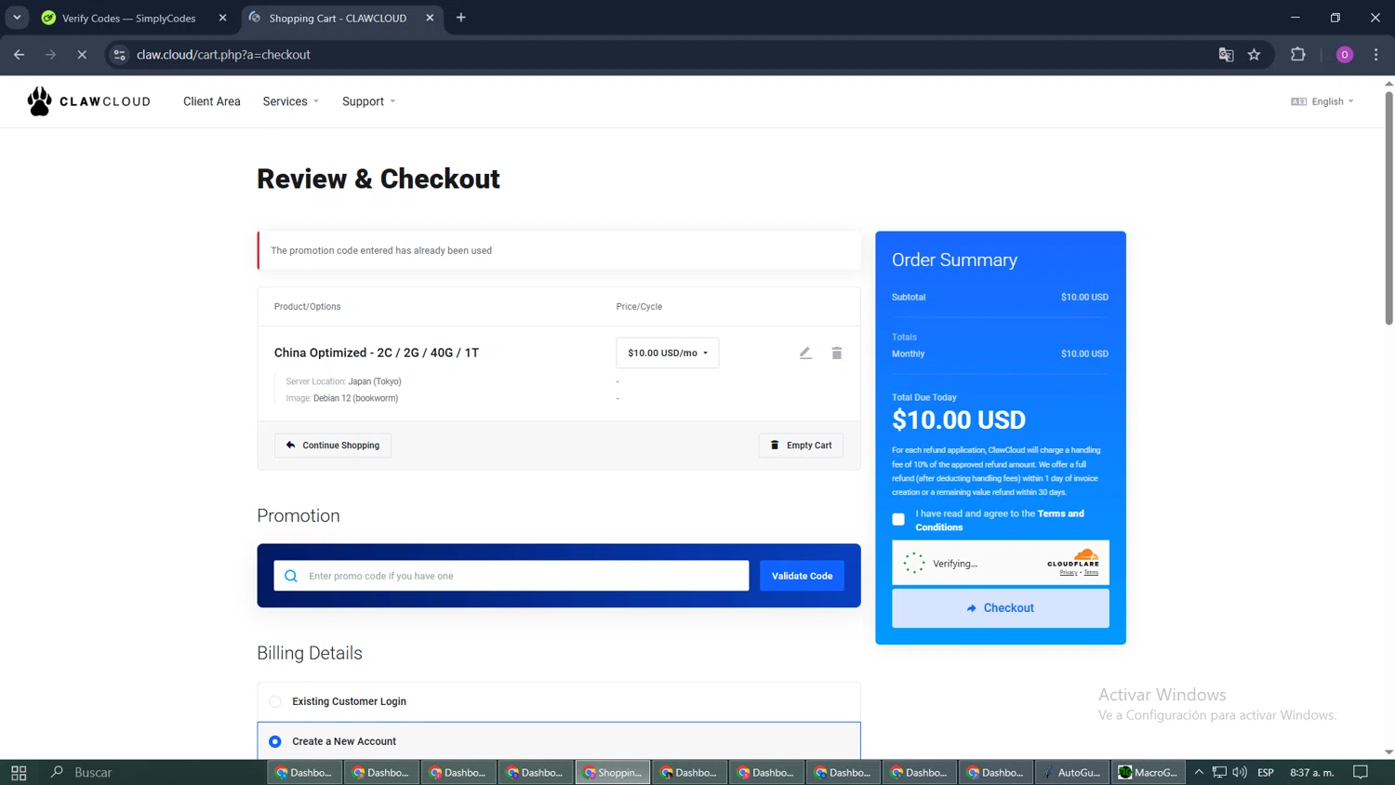The width and height of the screenshot is (1395, 785).
Task: Click the page vertical scrollbar
Action: (1388, 209)
